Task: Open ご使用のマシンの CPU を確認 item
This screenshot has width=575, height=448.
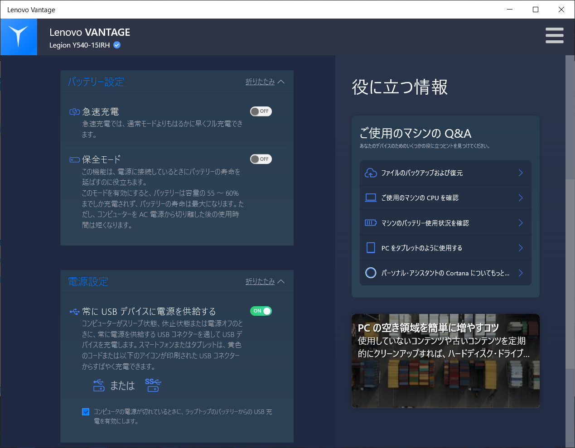Action: 420,198
